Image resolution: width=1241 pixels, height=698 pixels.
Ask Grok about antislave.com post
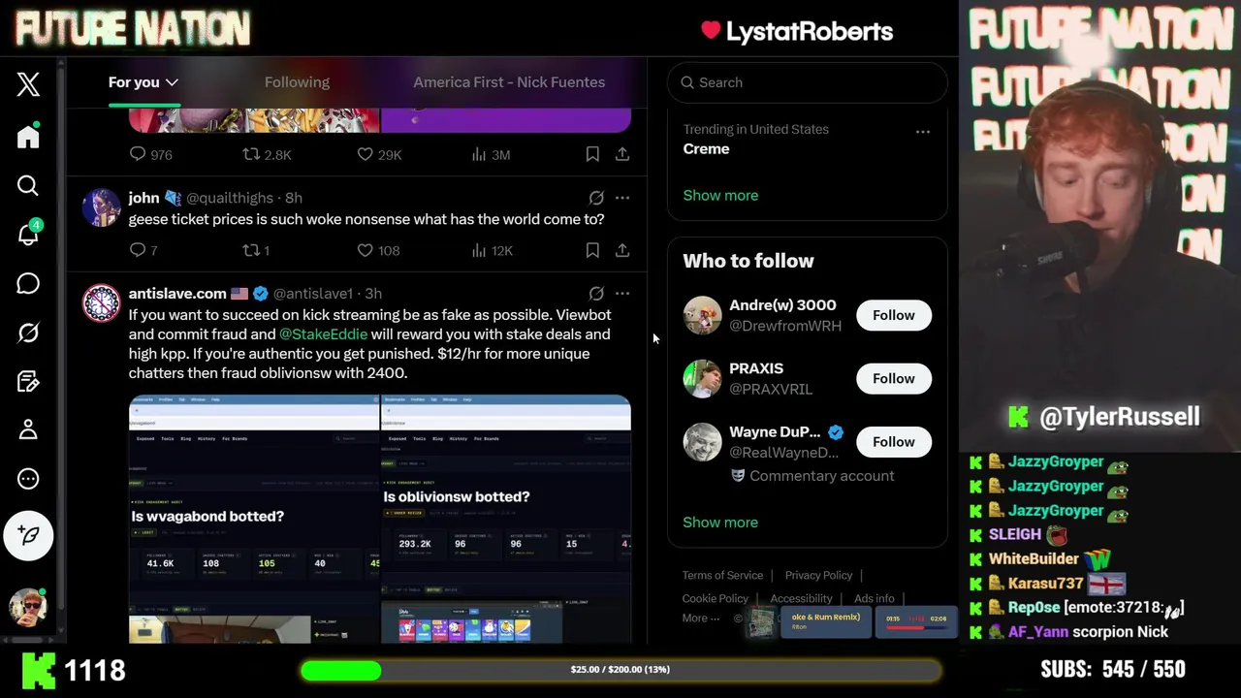(596, 294)
